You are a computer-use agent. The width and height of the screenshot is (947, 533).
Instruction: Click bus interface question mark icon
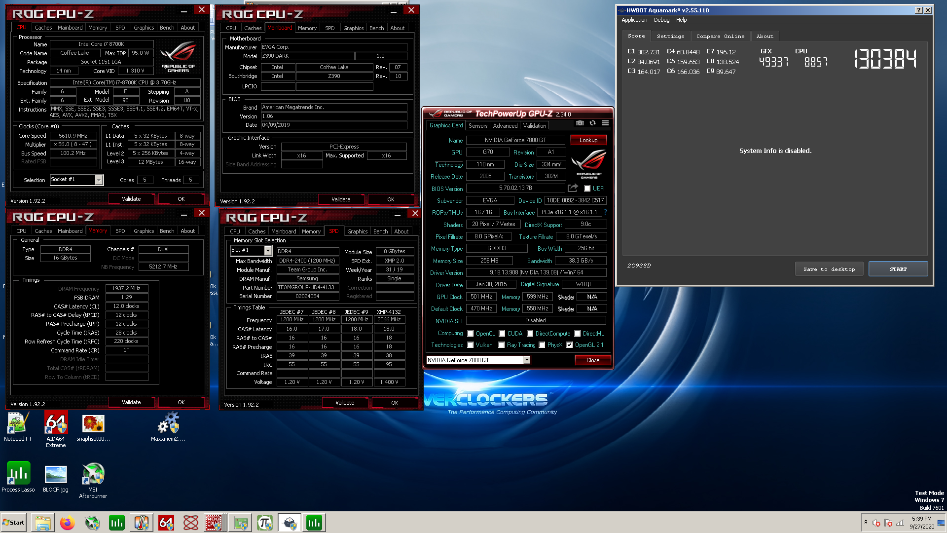tap(605, 212)
